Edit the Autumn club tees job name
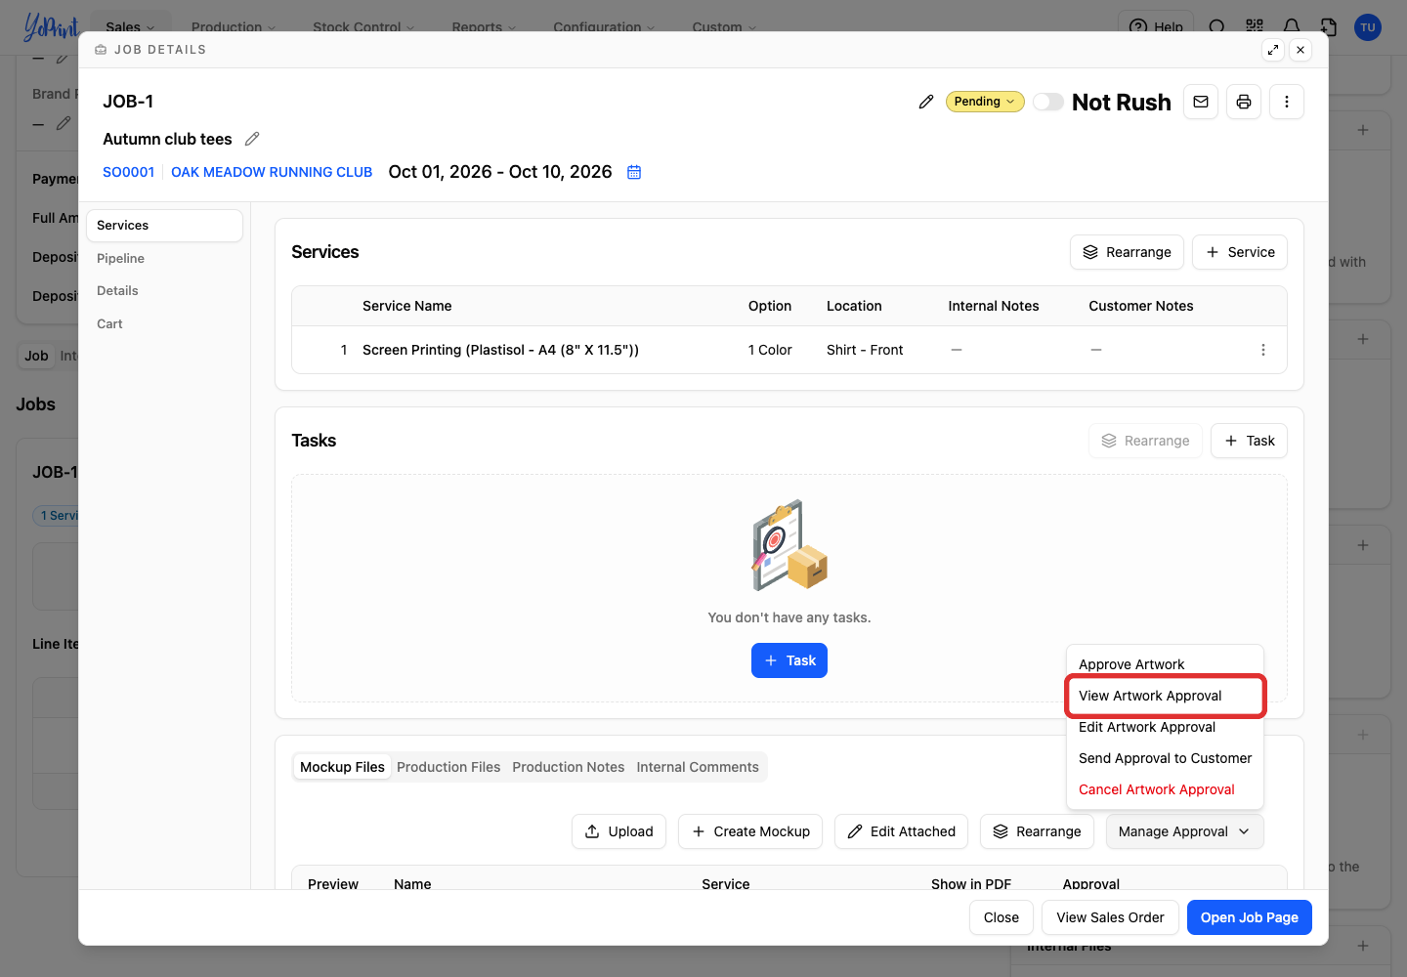Screen dimensions: 1407x977 point(252,139)
